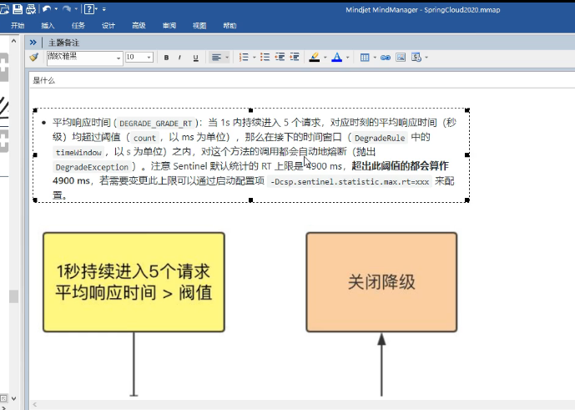This screenshot has height=410, width=575.
Task: Apply bulleted list formatting
Action: coord(265,57)
